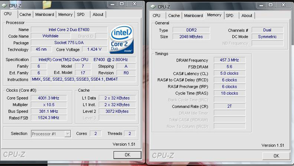Click the Instructions field listing MMX, SSE
Viewport: 294px width, 166px height.
pyautogui.click(x=83, y=79)
